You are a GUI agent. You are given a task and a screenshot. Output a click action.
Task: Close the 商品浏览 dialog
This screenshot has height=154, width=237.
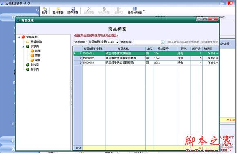coord(213,19)
